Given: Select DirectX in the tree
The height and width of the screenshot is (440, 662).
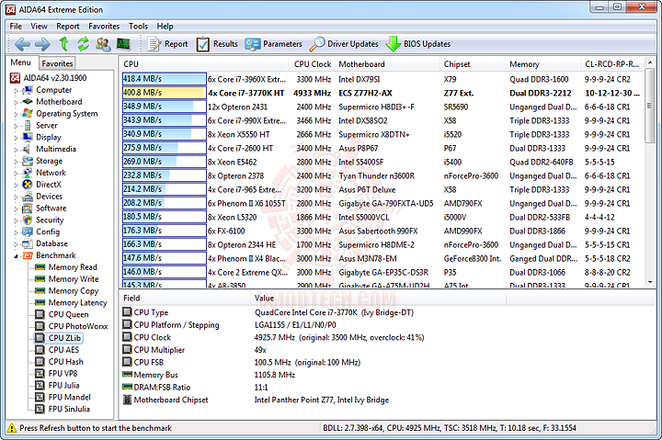Looking at the screenshot, I should pyautogui.click(x=49, y=185).
